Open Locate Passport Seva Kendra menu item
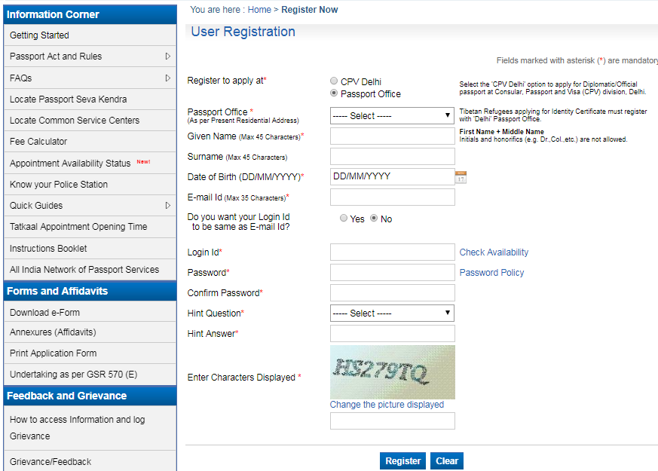 (68, 99)
